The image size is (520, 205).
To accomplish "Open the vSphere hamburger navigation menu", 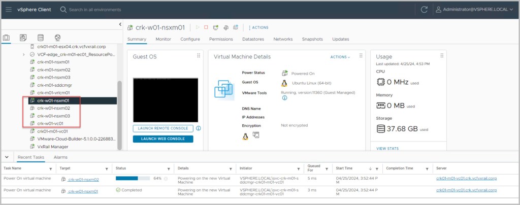I will coord(9,9).
